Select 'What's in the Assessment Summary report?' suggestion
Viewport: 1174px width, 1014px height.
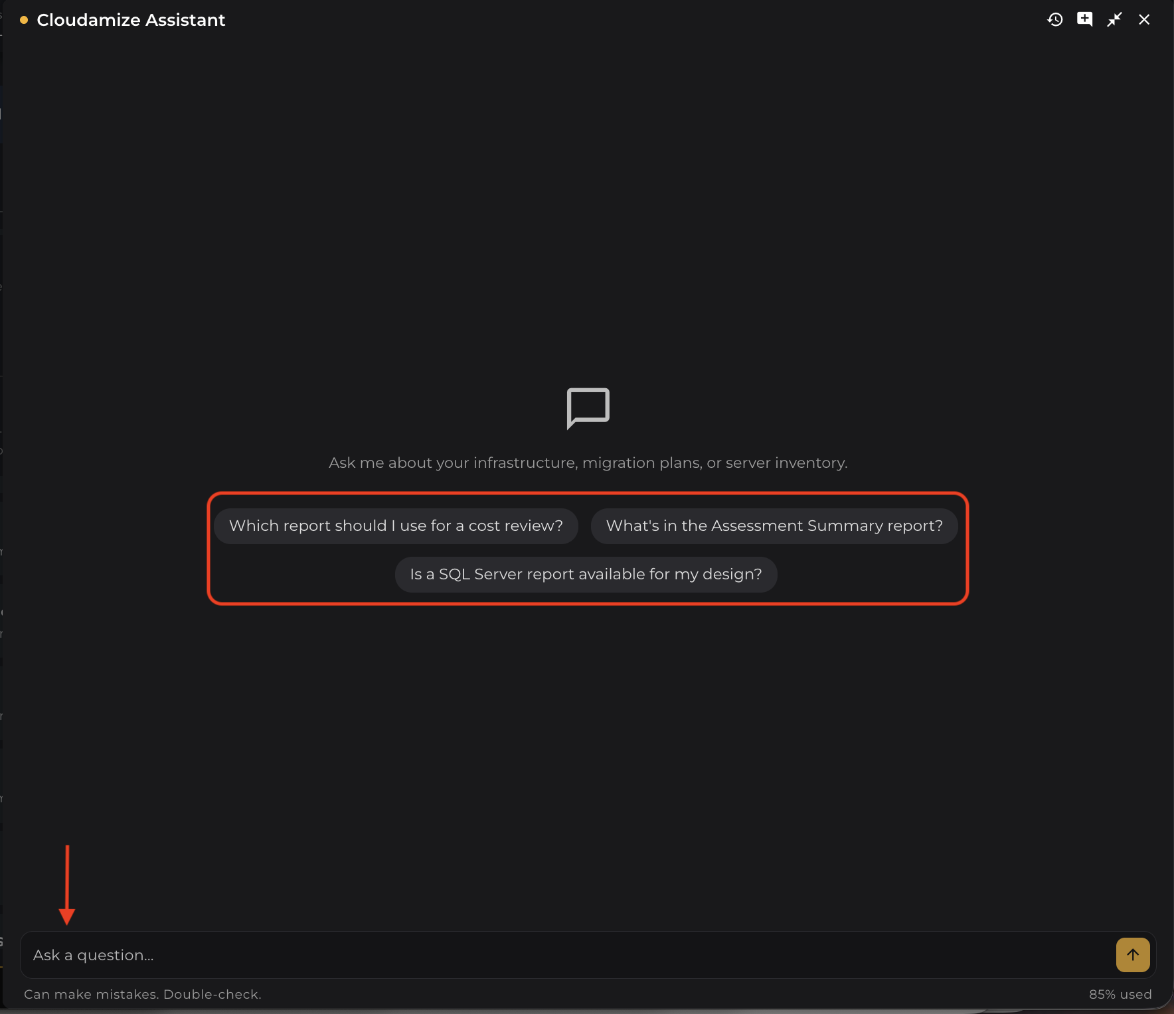point(774,526)
